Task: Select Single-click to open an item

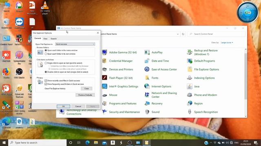Action: click(46, 63)
